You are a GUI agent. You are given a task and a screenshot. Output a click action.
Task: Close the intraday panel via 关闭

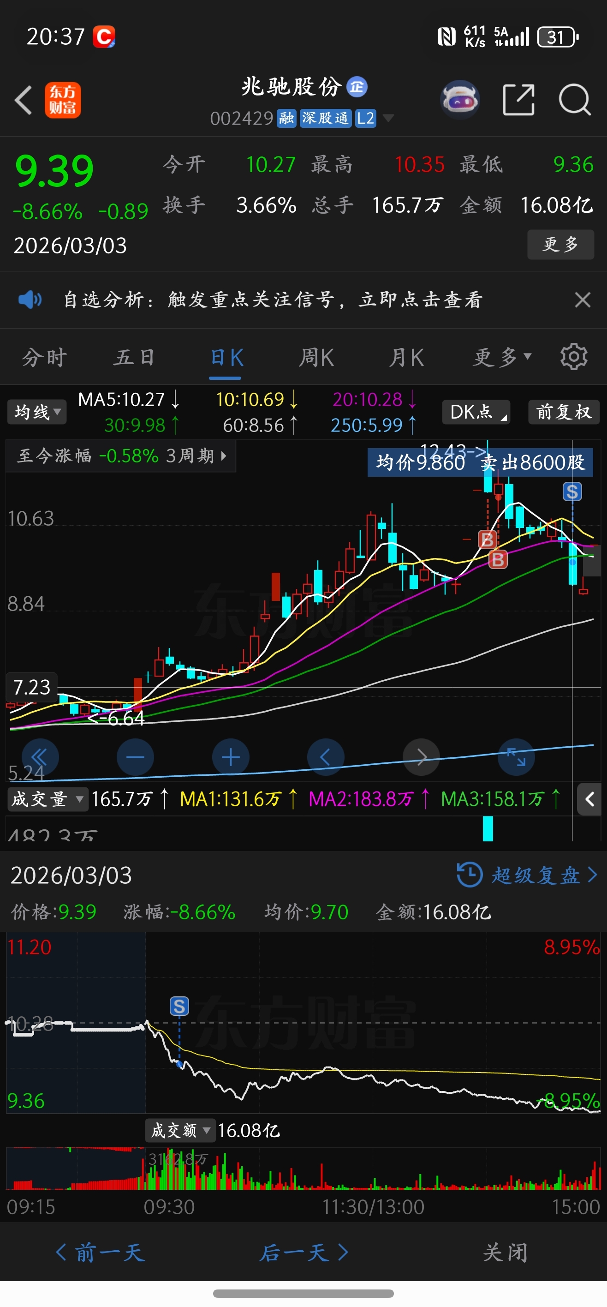[505, 1252]
